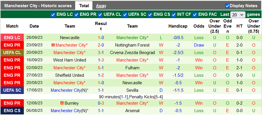The width and height of the screenshot is (262, 115).
Task: Switch to the Away tab
Action: point(101,6)
